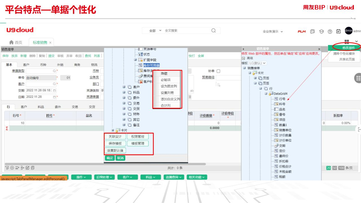Screen dimensions: 361x203
Task: Select 清除个性化模块 menu item
Action: pyautogui.click(x=344, y=53)
